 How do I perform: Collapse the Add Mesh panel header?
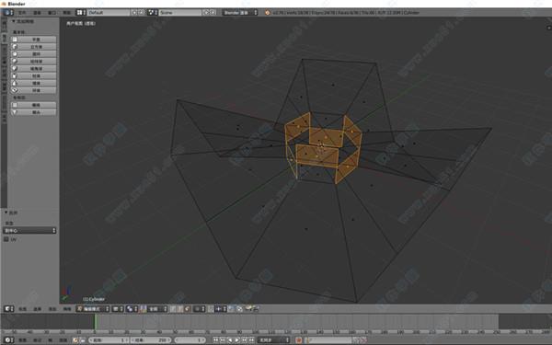[23, 21]
